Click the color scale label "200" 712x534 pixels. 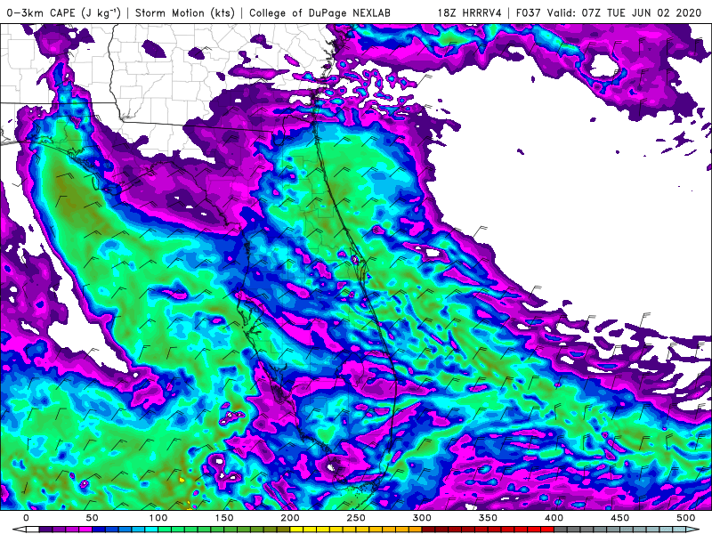(x=290, y=518)
